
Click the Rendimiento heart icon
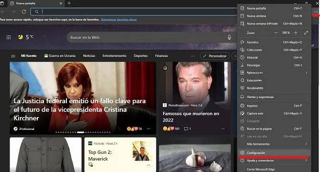pyautogui.click(x=242, y=88)
